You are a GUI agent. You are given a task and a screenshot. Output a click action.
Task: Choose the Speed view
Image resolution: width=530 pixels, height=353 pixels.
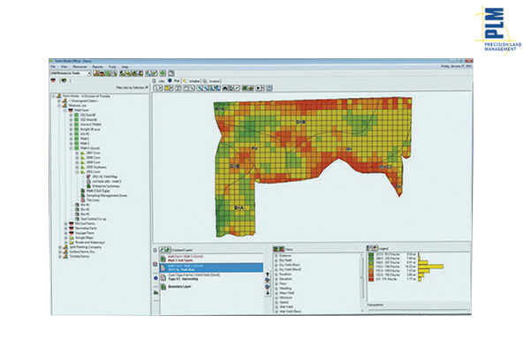[284, 303]
